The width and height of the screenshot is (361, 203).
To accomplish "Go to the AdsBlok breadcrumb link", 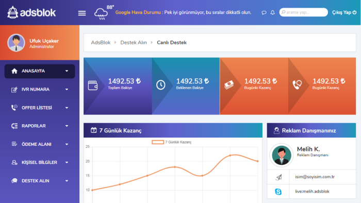I will click(101, 43).
